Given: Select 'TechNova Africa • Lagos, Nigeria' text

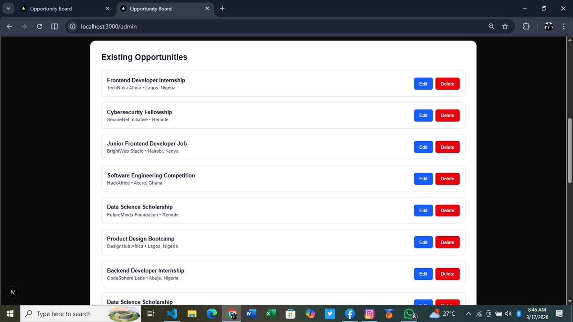Looking at the screenshot, I should pos(141,88).
